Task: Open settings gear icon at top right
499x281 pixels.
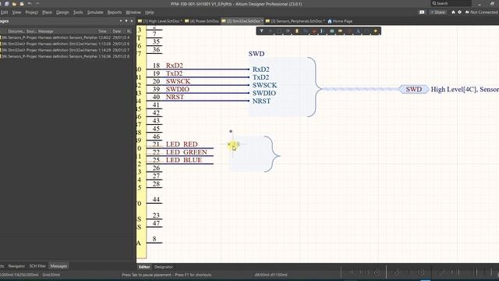Action: (459, 12)
